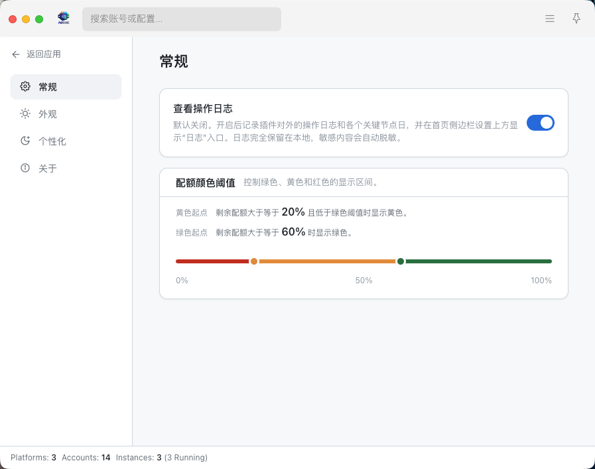The width and height of the screenshot is (595, 469).
Task: Click the app logo icon in title bar
Action: coord(64,19)
